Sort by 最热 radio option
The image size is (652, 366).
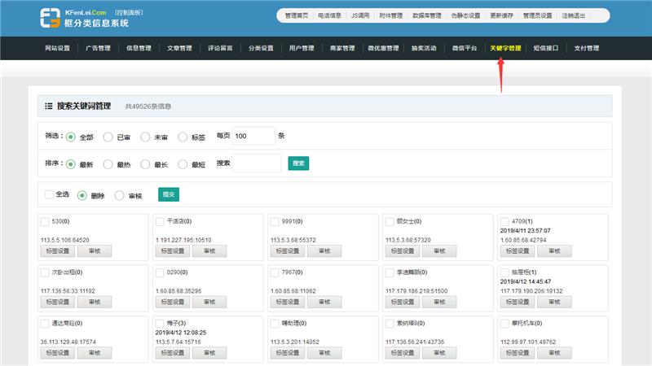click(x=108, y=164)
